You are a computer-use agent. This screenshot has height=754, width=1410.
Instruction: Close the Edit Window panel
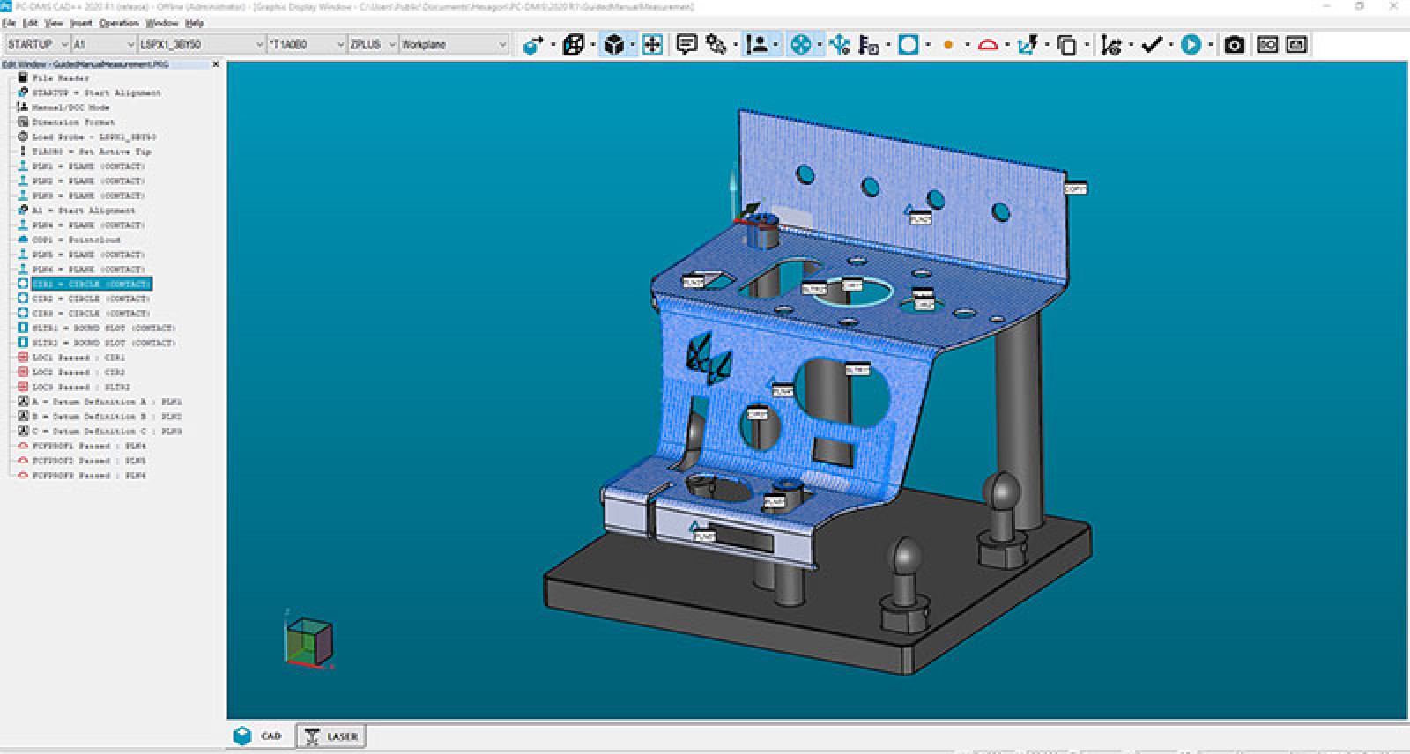click(216, 64)
